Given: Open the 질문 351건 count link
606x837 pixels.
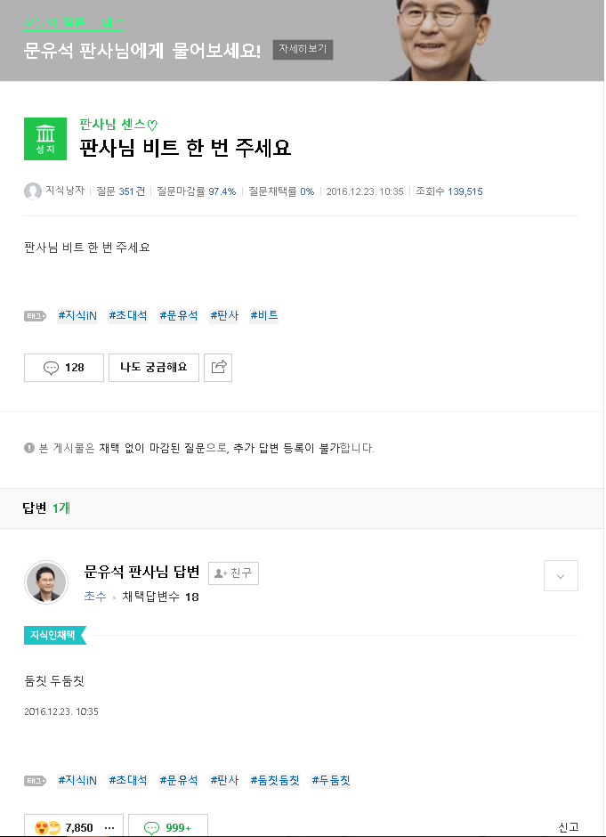Looking at the screenshot, I should tap(120, 191).
